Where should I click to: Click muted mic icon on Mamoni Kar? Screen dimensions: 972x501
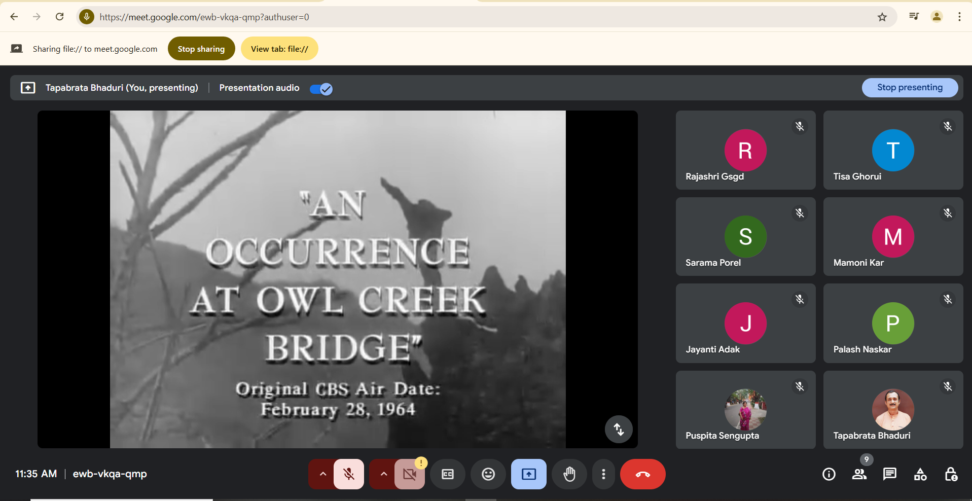[x=947, y=213]
